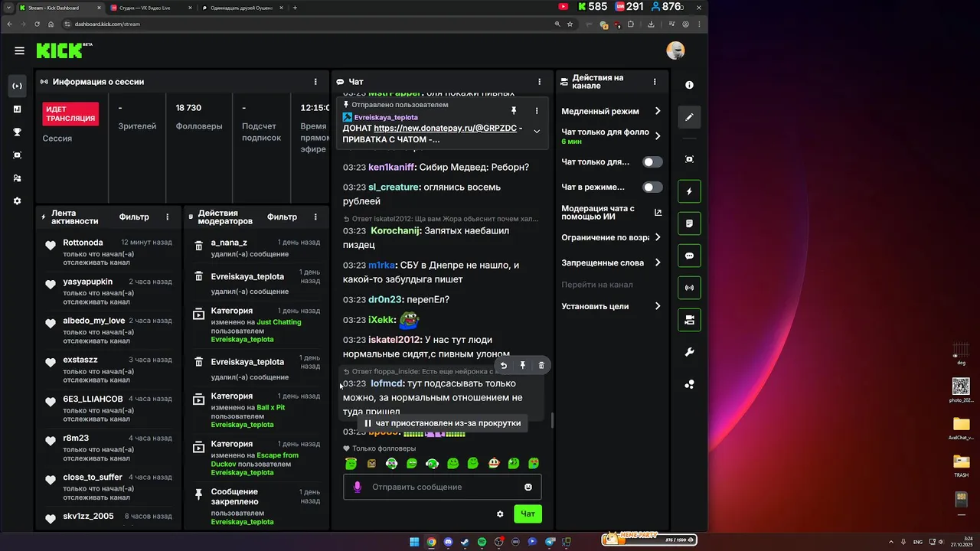The height and width of the screenshot is (551, 980).
Task: Open the analytics bar-chart sidebar icon
Action: [x=17, y=109]
